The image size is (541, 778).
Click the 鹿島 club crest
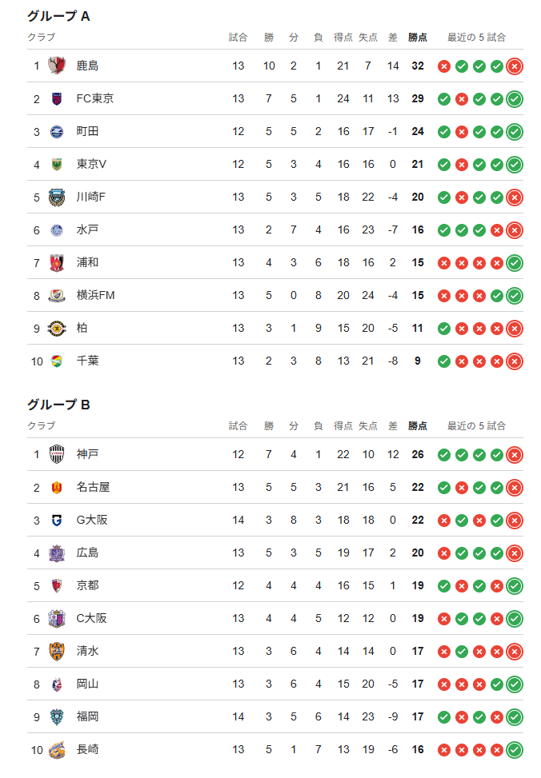pos(57,66)
